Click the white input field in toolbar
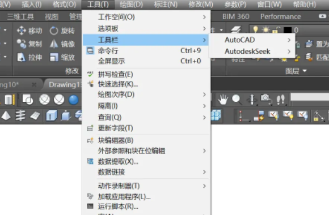This screenshot has height=215, width=329. (x=310, y=97)
